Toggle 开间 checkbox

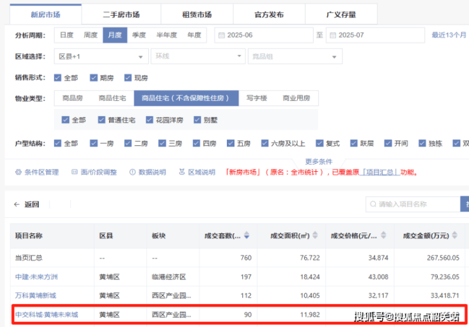click(x=388, y=143)
